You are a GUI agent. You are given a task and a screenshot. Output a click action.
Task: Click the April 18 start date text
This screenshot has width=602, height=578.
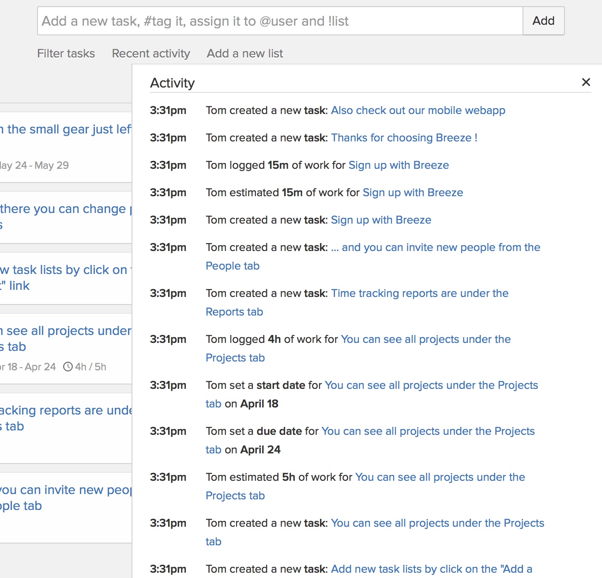coord(259,404)
